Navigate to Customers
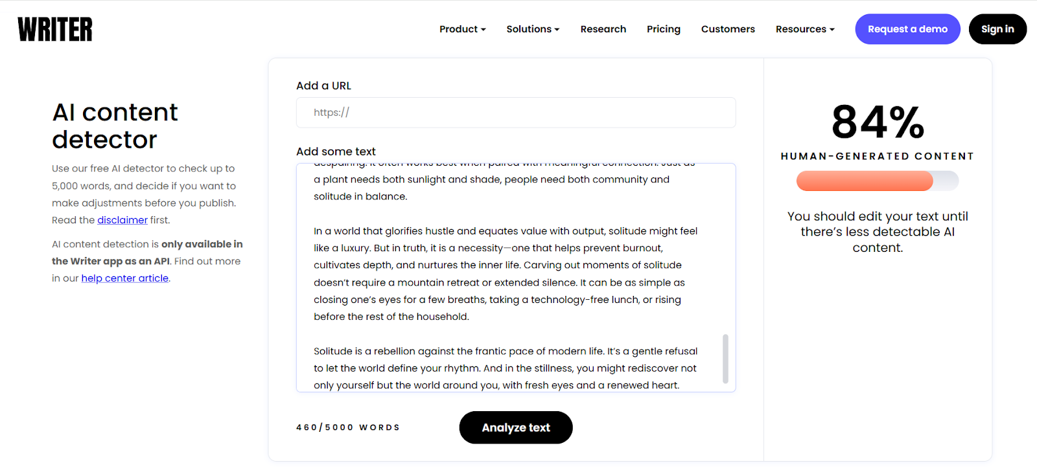 point(728,29)
